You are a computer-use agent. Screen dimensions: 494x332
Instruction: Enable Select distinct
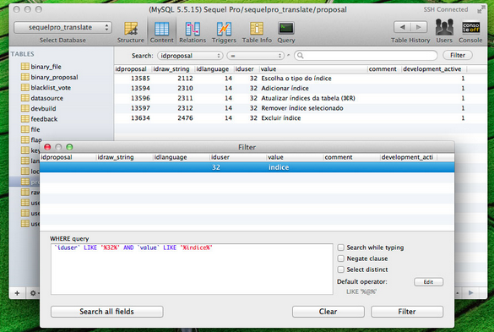[x=340, y=269]
